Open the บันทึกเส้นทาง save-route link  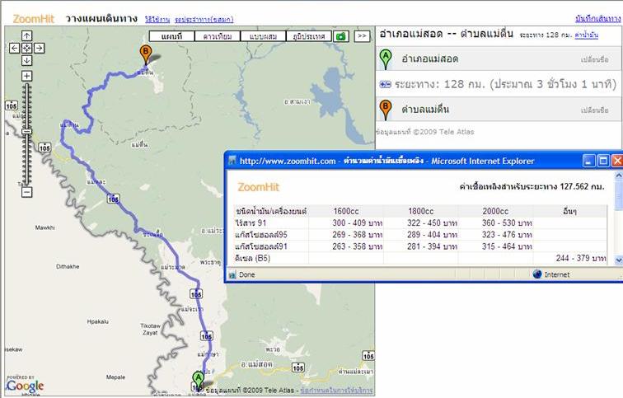point(597,18)
